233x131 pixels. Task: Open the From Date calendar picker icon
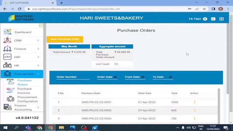point(143,77)
